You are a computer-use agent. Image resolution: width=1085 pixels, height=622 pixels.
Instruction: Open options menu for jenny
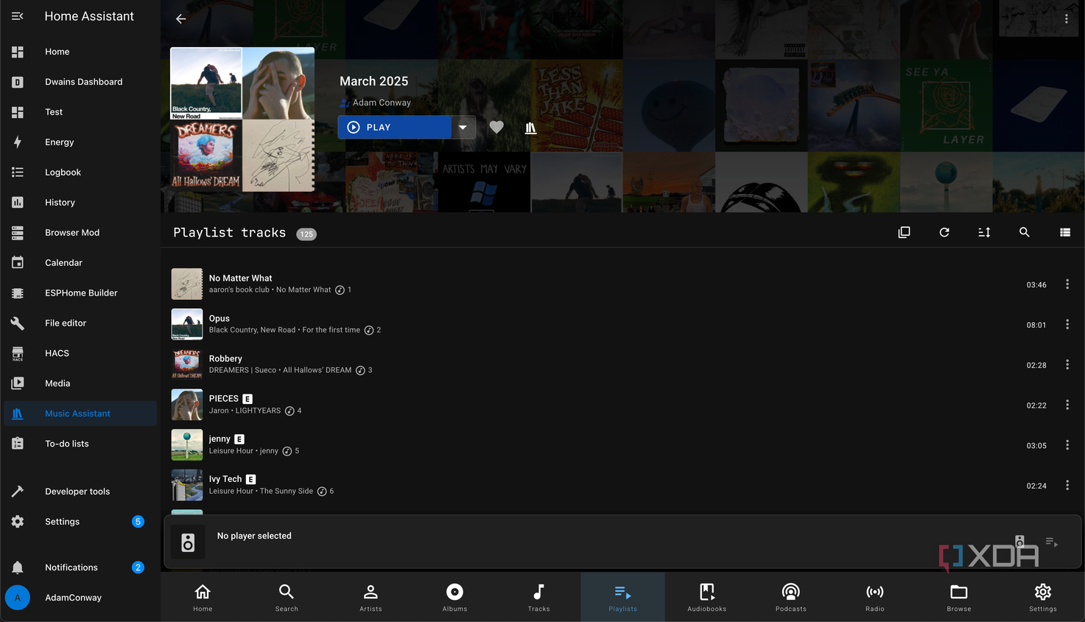tap(1067, 445)
